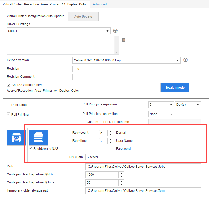Open the Pull Print jobs encryption dropdown

click(x=161, y=114)
